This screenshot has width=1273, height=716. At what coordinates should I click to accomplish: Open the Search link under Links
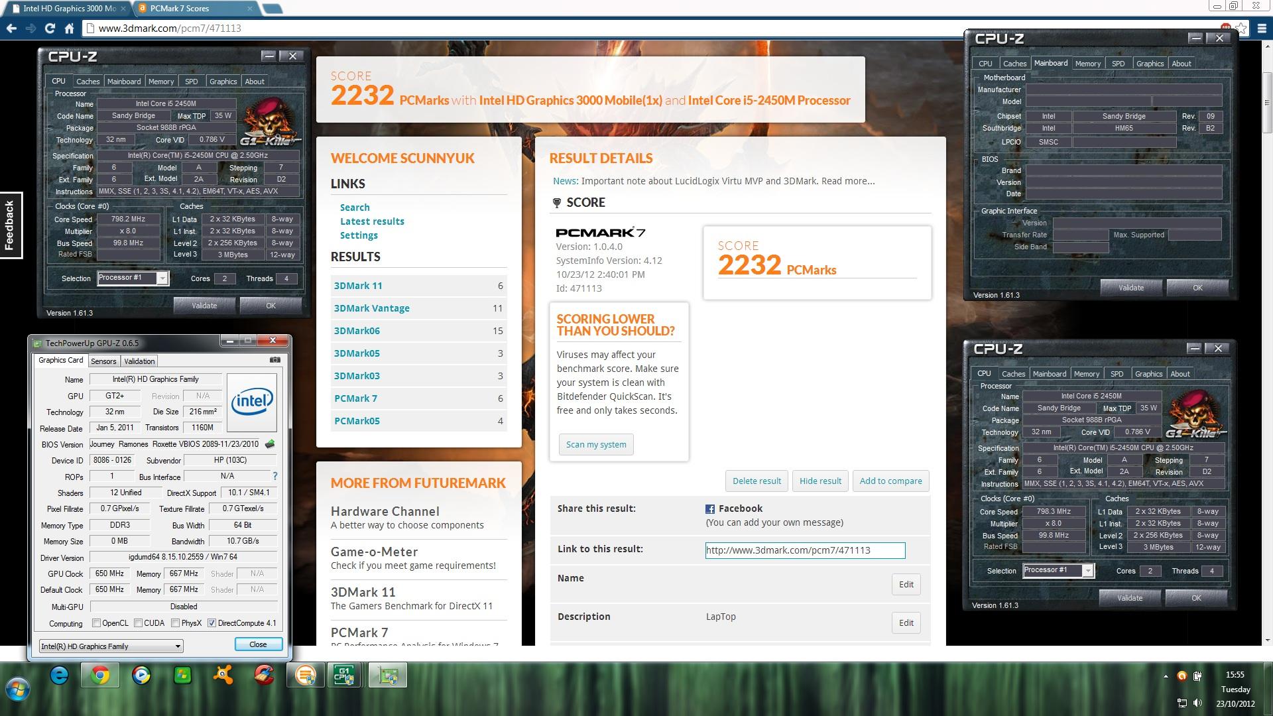355,208
